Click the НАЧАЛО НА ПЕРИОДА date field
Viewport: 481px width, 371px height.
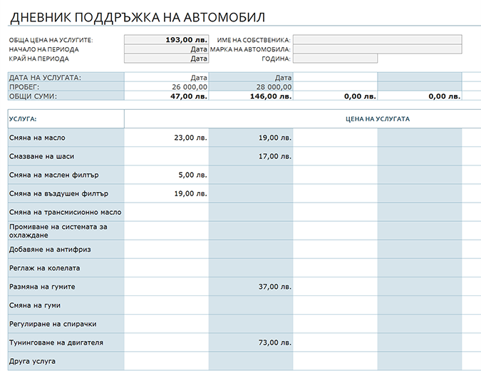[x=167, y=49]
